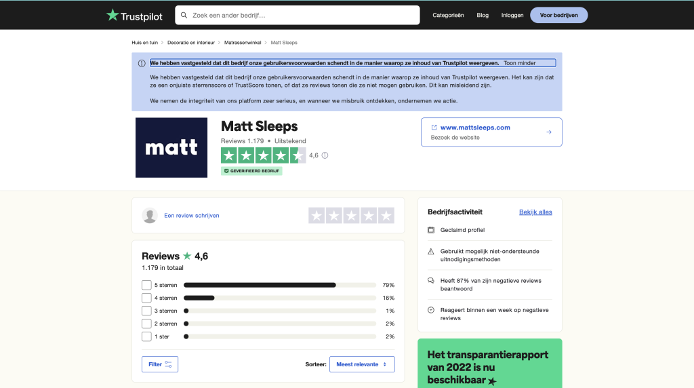Viewport: 694px width, 388px height.
Task: Click the 1.179 in totaal text
Action: click(163, 267)
